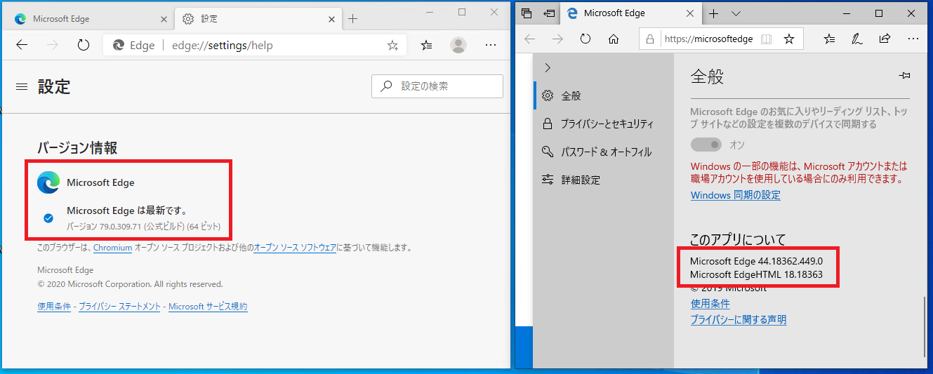Pin the settings pane with pin icon
Viewport: 933px width, 374px height.
pos(904,76)
